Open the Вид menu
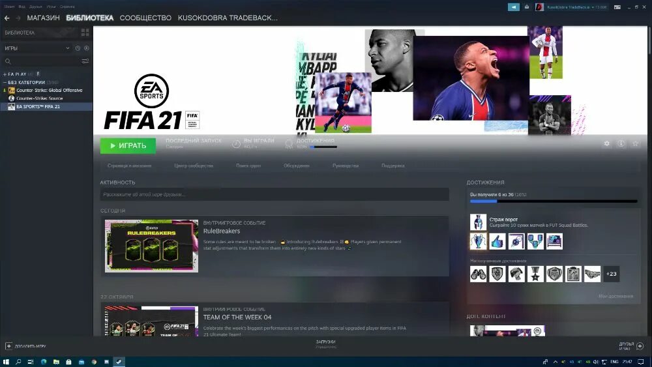The height and width of the screenshot is (367, 652). point(22,7)
